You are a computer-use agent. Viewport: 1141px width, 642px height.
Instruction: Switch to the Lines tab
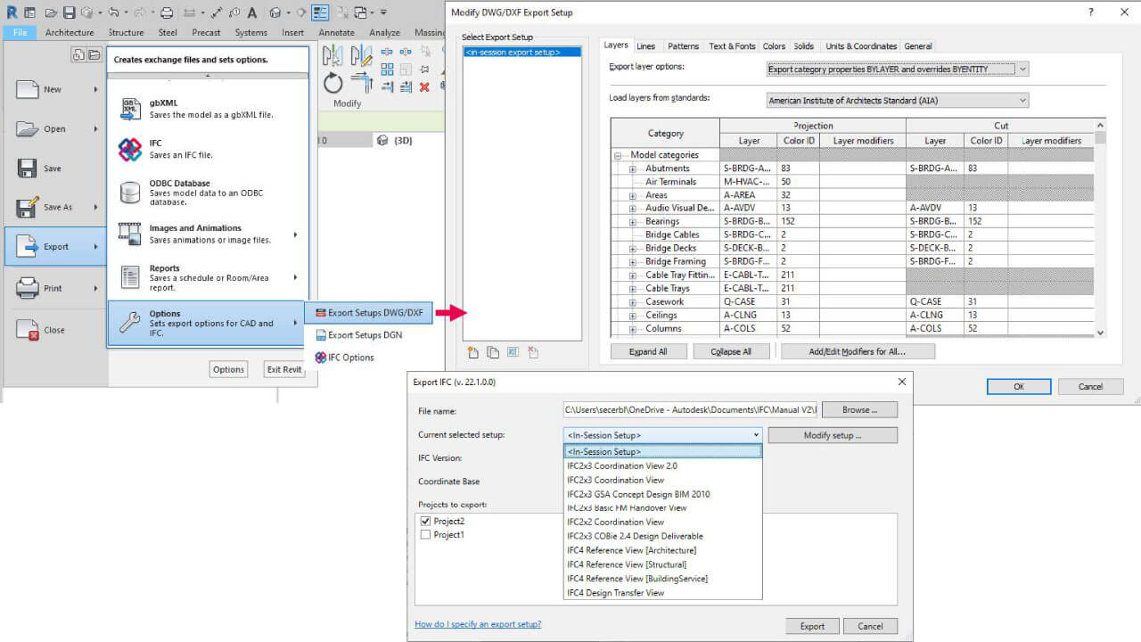tap(645, 46)
